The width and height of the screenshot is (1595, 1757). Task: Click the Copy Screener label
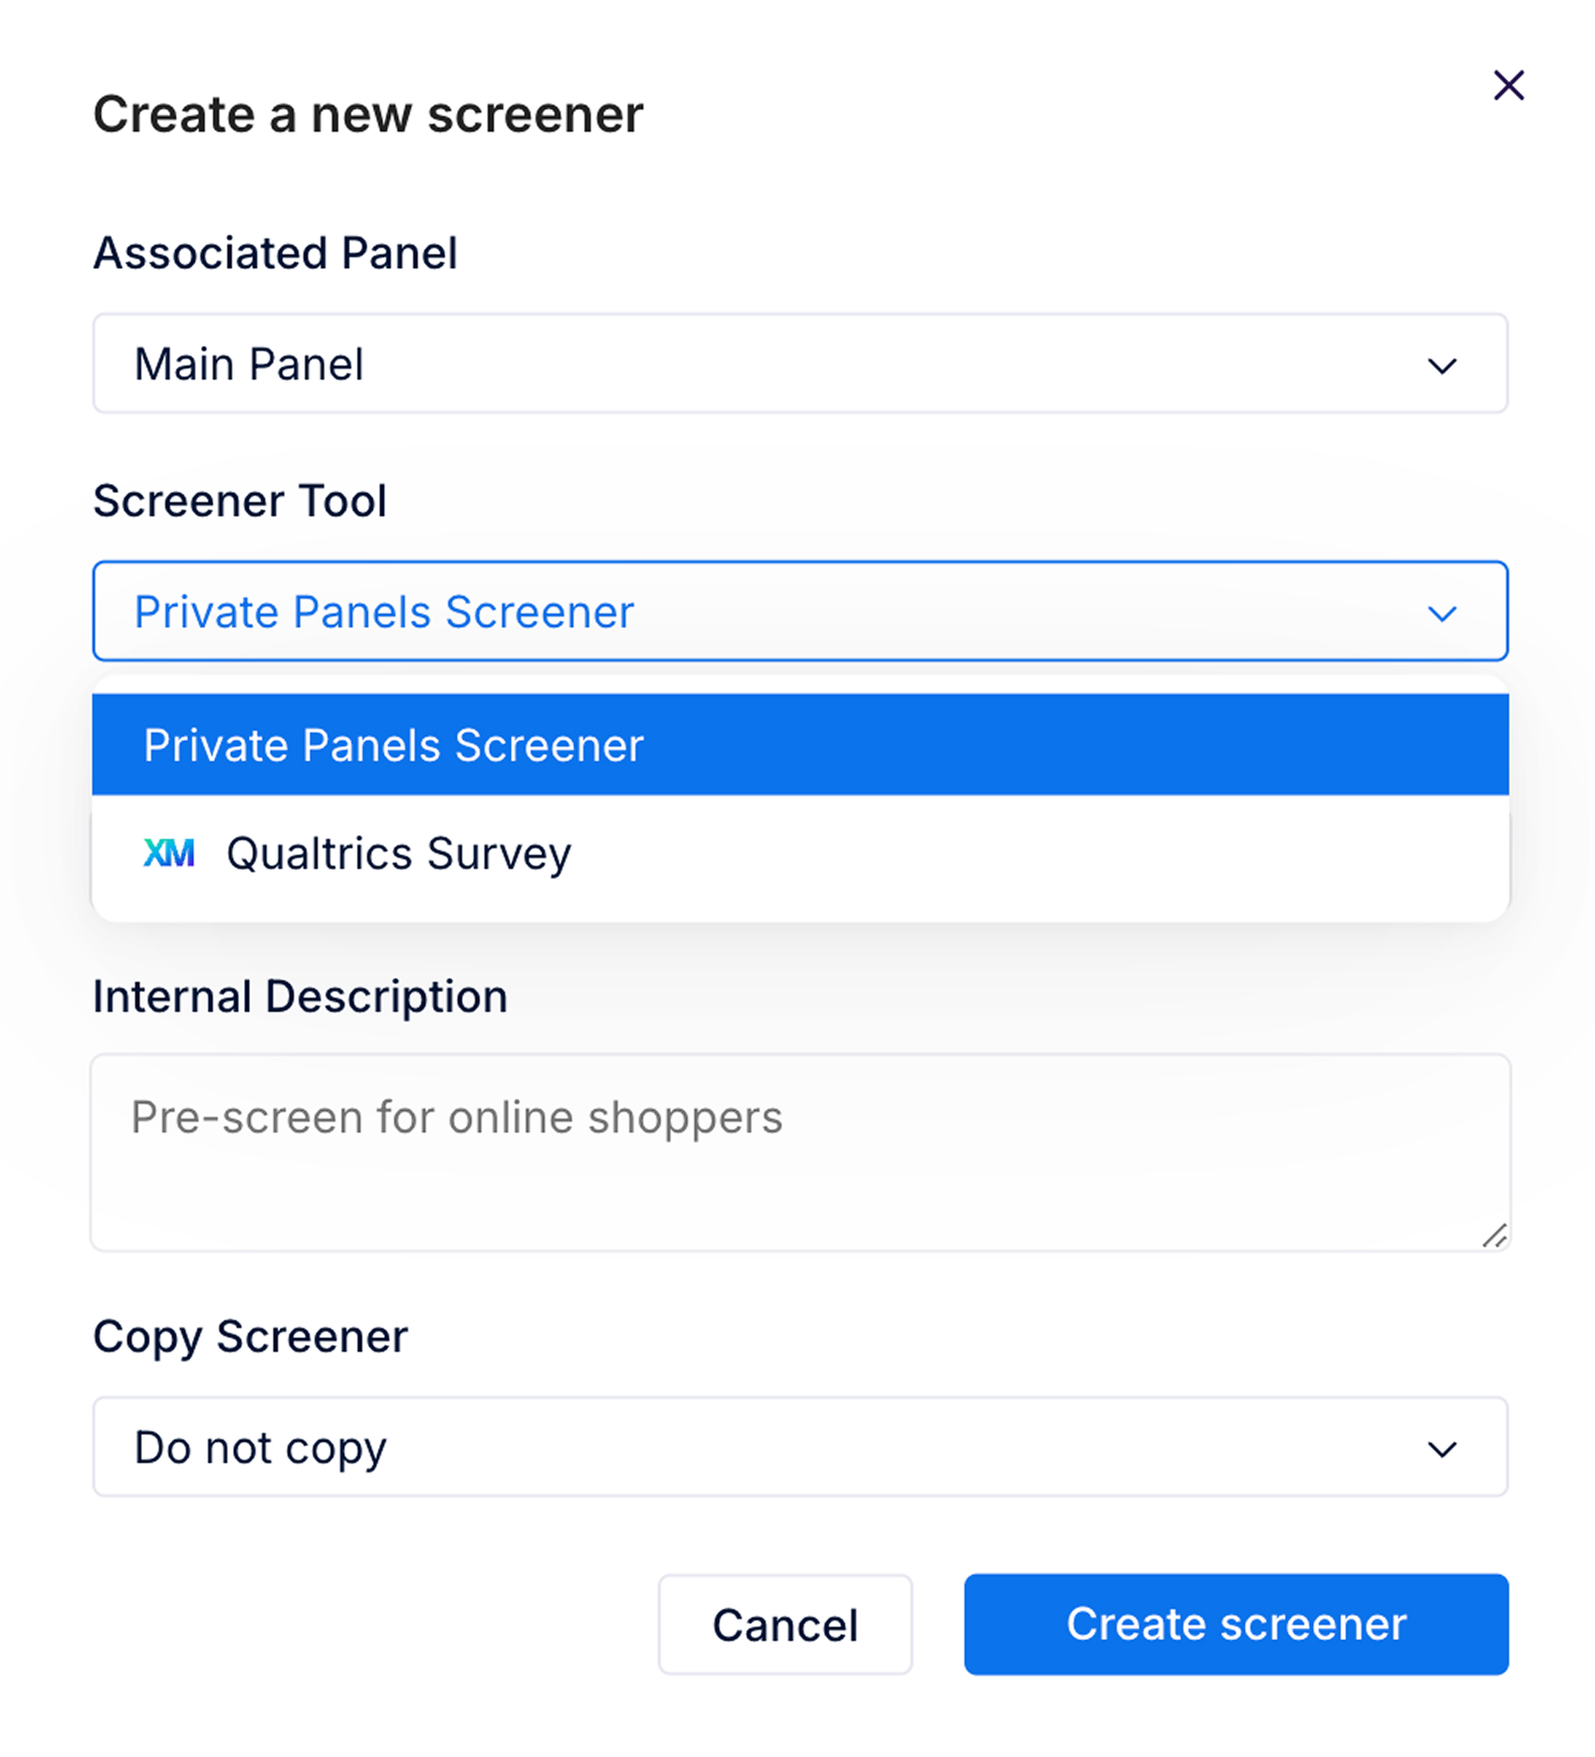pos(250,1338)
